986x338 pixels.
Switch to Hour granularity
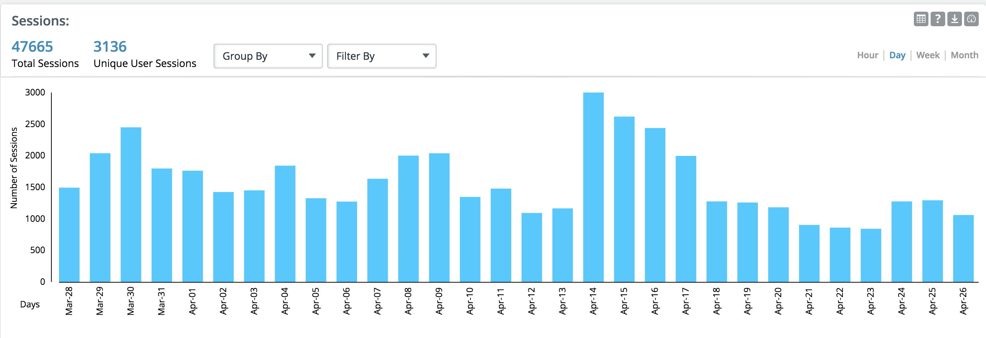pyautogui.click(x=867, y=55)
